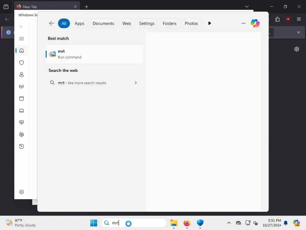Open Family options in Windows Security
306x230 pixels.
(x=22, y=134)
